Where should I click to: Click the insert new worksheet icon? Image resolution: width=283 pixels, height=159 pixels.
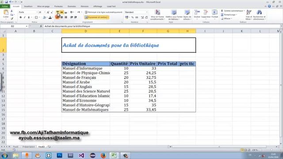[x=49, y=147]
